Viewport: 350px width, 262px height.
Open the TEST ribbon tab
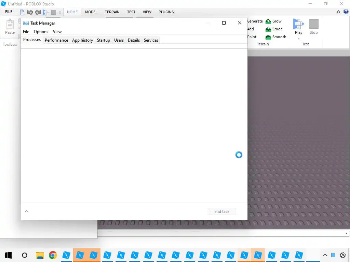[131, 12]
